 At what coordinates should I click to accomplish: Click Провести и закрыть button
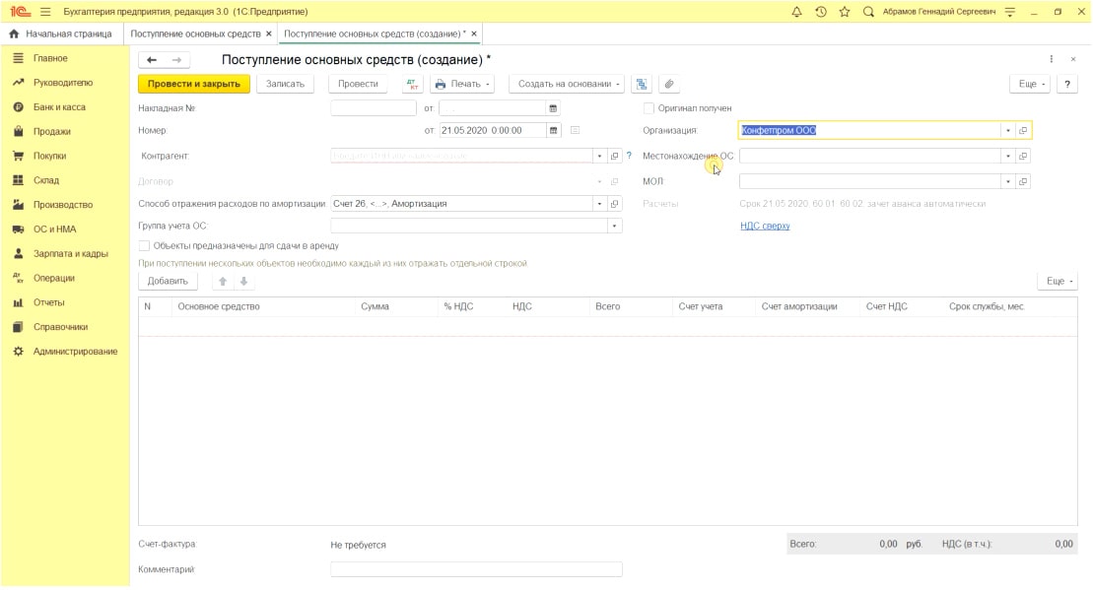click(x=194, y=85)
